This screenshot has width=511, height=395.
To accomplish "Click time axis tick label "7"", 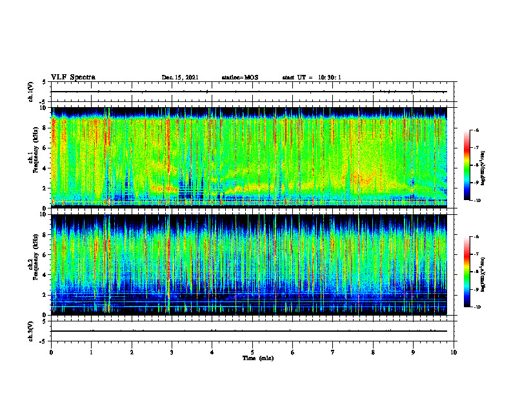I will (333, 352).
